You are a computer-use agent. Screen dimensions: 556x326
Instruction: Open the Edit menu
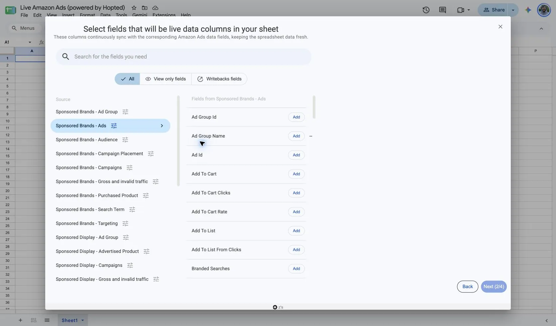[37, 15]
